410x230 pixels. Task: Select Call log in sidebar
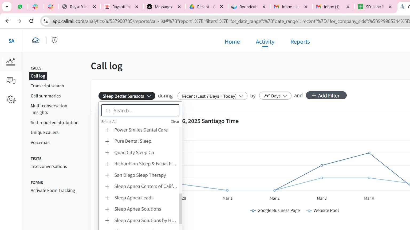pos(38,76)
